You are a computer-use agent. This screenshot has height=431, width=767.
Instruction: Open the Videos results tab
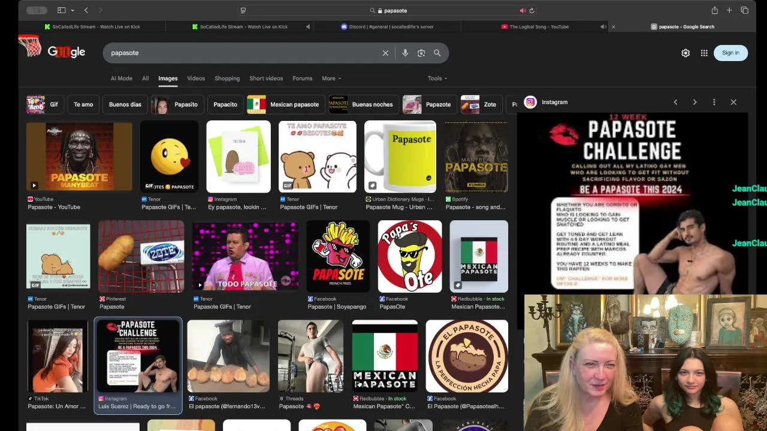pos(196,78)
